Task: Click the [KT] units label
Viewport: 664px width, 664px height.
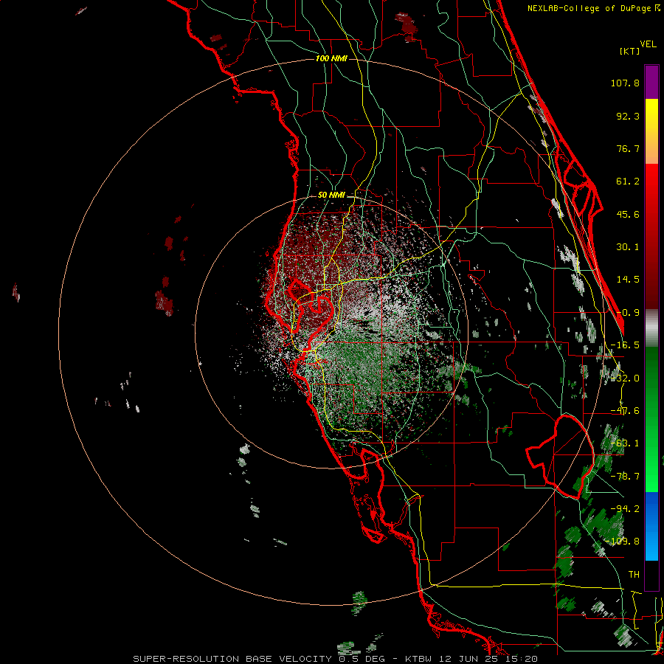Action: (629, 51)
